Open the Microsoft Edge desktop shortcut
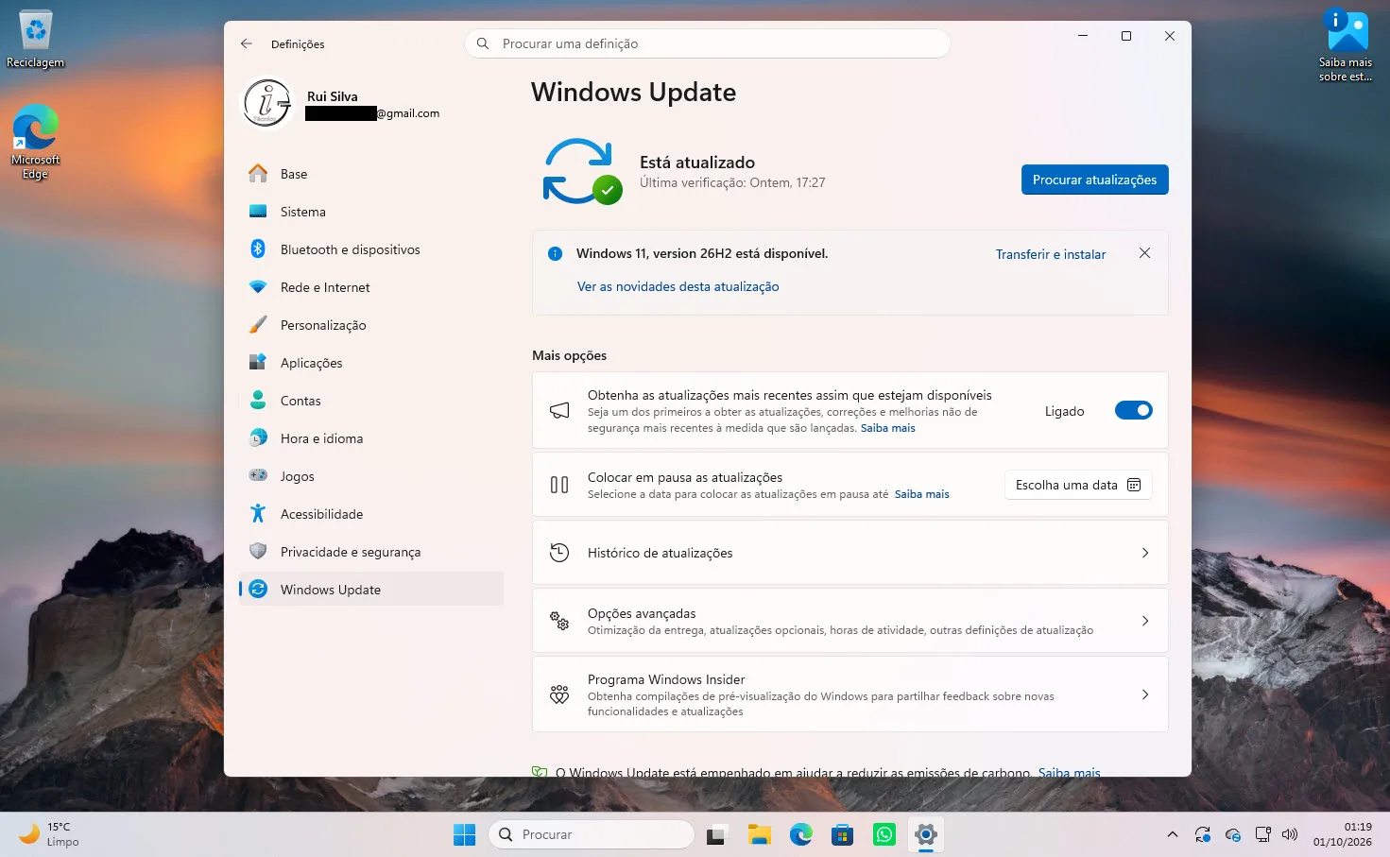Image resolution: width=1390 pixels, height=857 pixels. pyautogui.click(x=36, y=142)
